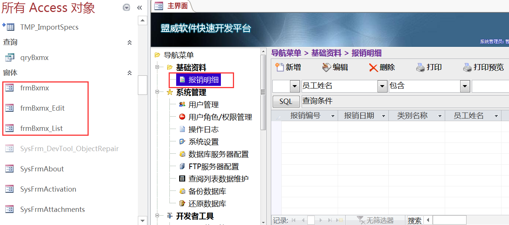Viewport: 509px width, 225px height.
Task: Collapse the 系统管理 tree node
Action: pyautogui.click(x=157, y=92)
